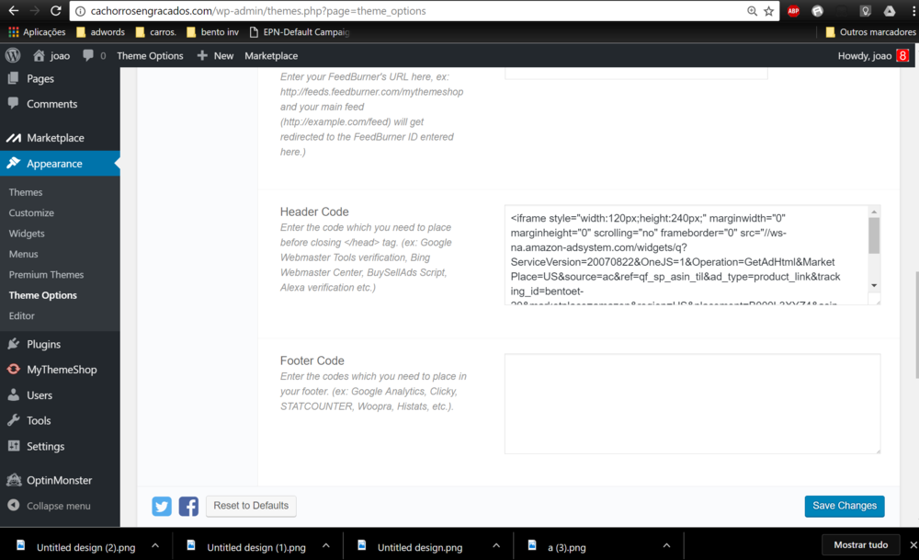Open Marketplace from the top admin bar
The height and width of the screenshot is (560, 919).
pyautogui.click(x=270, y=55)
